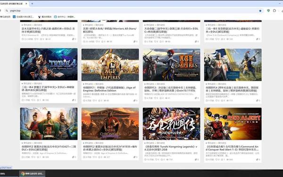Click the clock icon under Warriors All-Stars post
The height and width of the screenshot is (177, 283).
pyautogui.click(x=84, y=42)
